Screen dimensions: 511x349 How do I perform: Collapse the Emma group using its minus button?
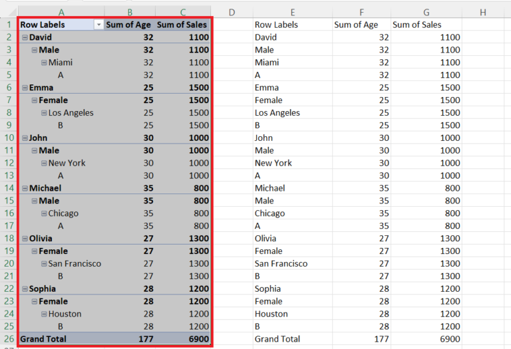tap(25, 88)
